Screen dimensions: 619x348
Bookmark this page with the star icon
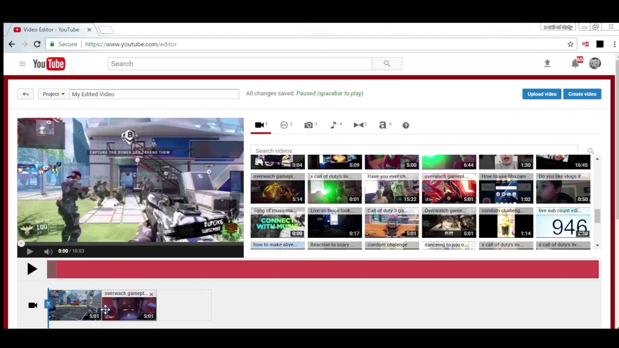point(571,44)
